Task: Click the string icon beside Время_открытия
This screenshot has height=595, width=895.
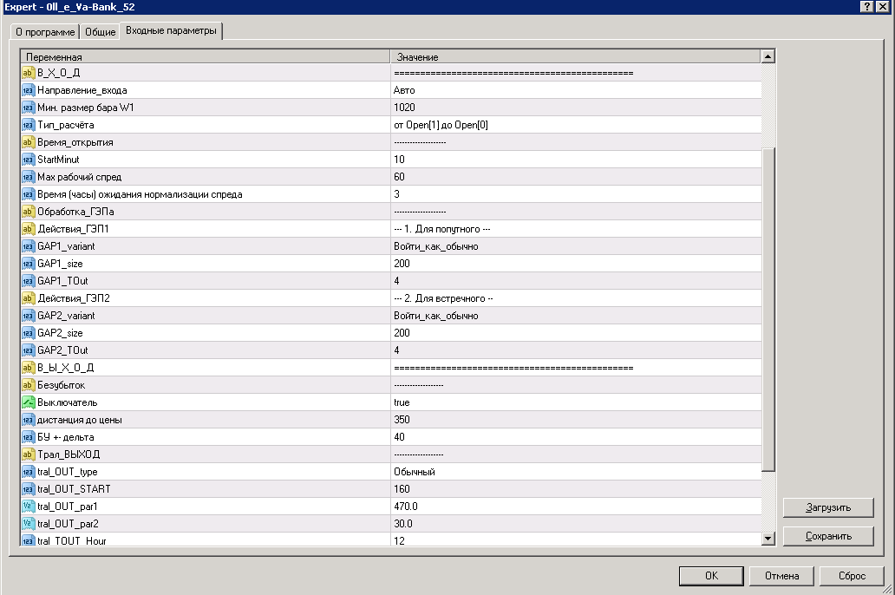Action: point(28,142)
